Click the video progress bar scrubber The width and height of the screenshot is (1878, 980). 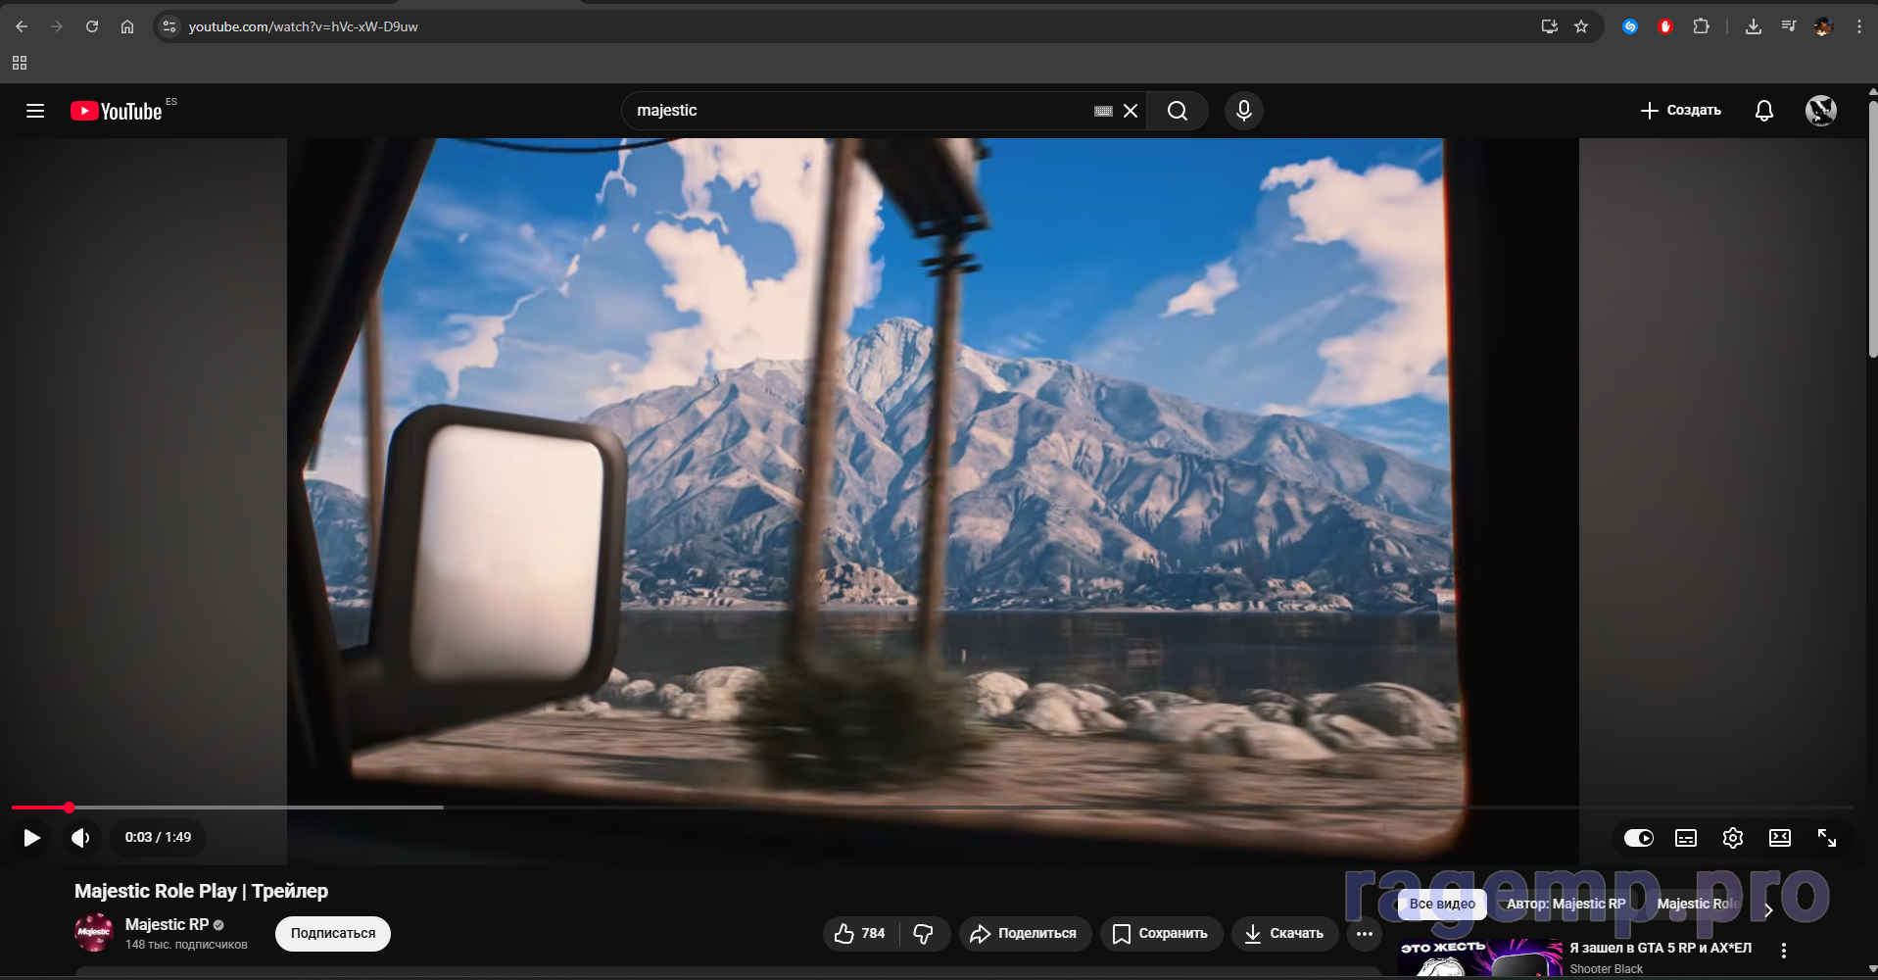(70, 808)
